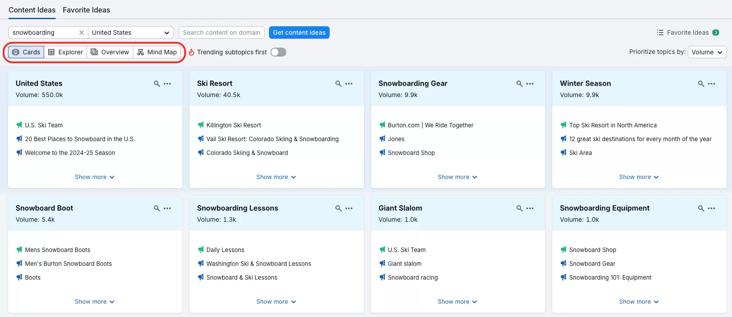
Task: Click the search icon on Snowboarding Gear card
Action: (519, 84)
